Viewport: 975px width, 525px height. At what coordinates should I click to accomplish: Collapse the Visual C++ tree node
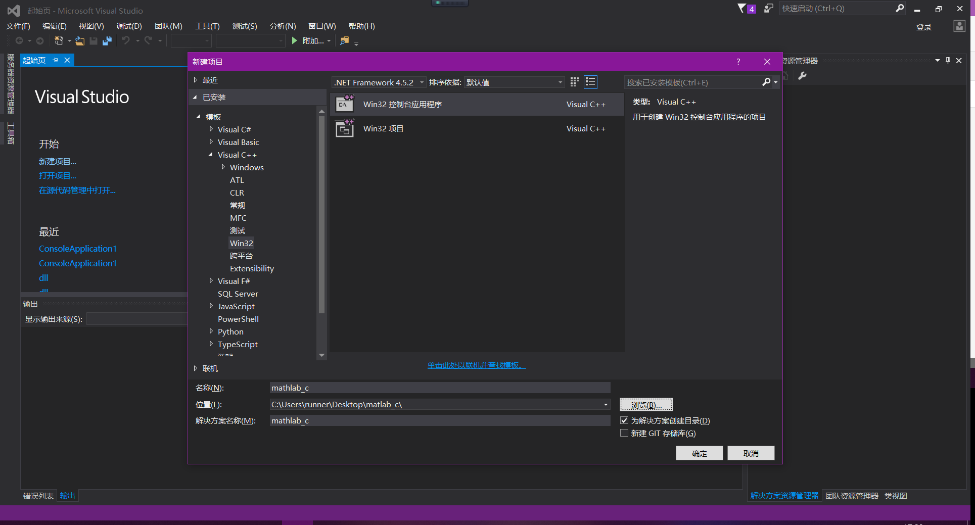(211, 155)
